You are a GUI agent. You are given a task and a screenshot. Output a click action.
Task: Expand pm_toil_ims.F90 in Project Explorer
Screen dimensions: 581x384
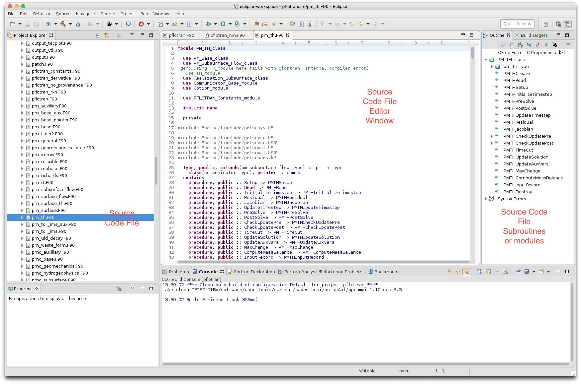(22, 231)
